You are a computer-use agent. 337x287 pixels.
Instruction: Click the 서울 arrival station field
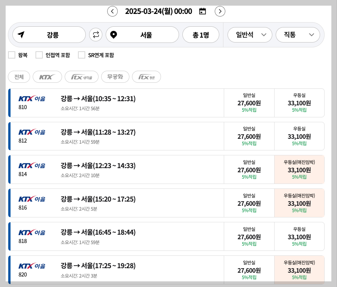tap(142, 35)
